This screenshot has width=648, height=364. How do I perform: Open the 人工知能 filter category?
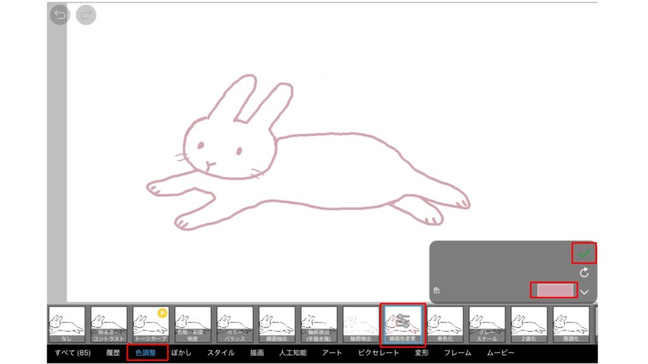pos(293,353)
